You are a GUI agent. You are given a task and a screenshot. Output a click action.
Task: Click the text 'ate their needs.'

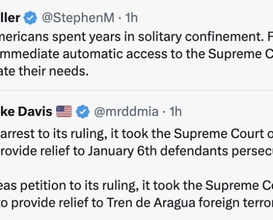(44, 71)
